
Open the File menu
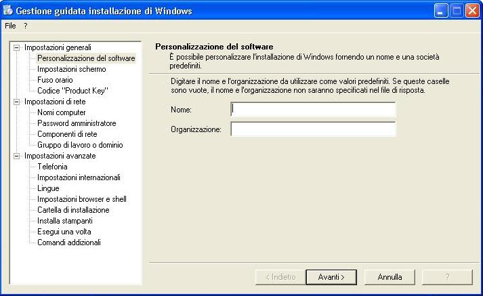[x=10, y=26]
